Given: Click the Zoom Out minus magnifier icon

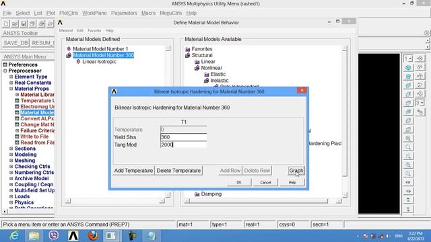Looking at the screenshot, I should click(x=408, y=173).
